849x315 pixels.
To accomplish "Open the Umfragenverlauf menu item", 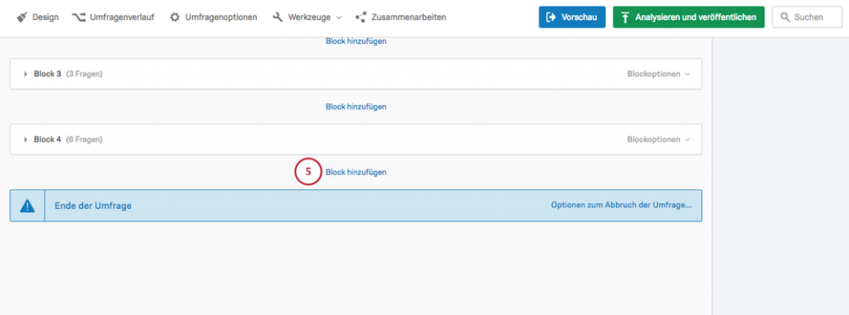I will (x=113, y=17).
